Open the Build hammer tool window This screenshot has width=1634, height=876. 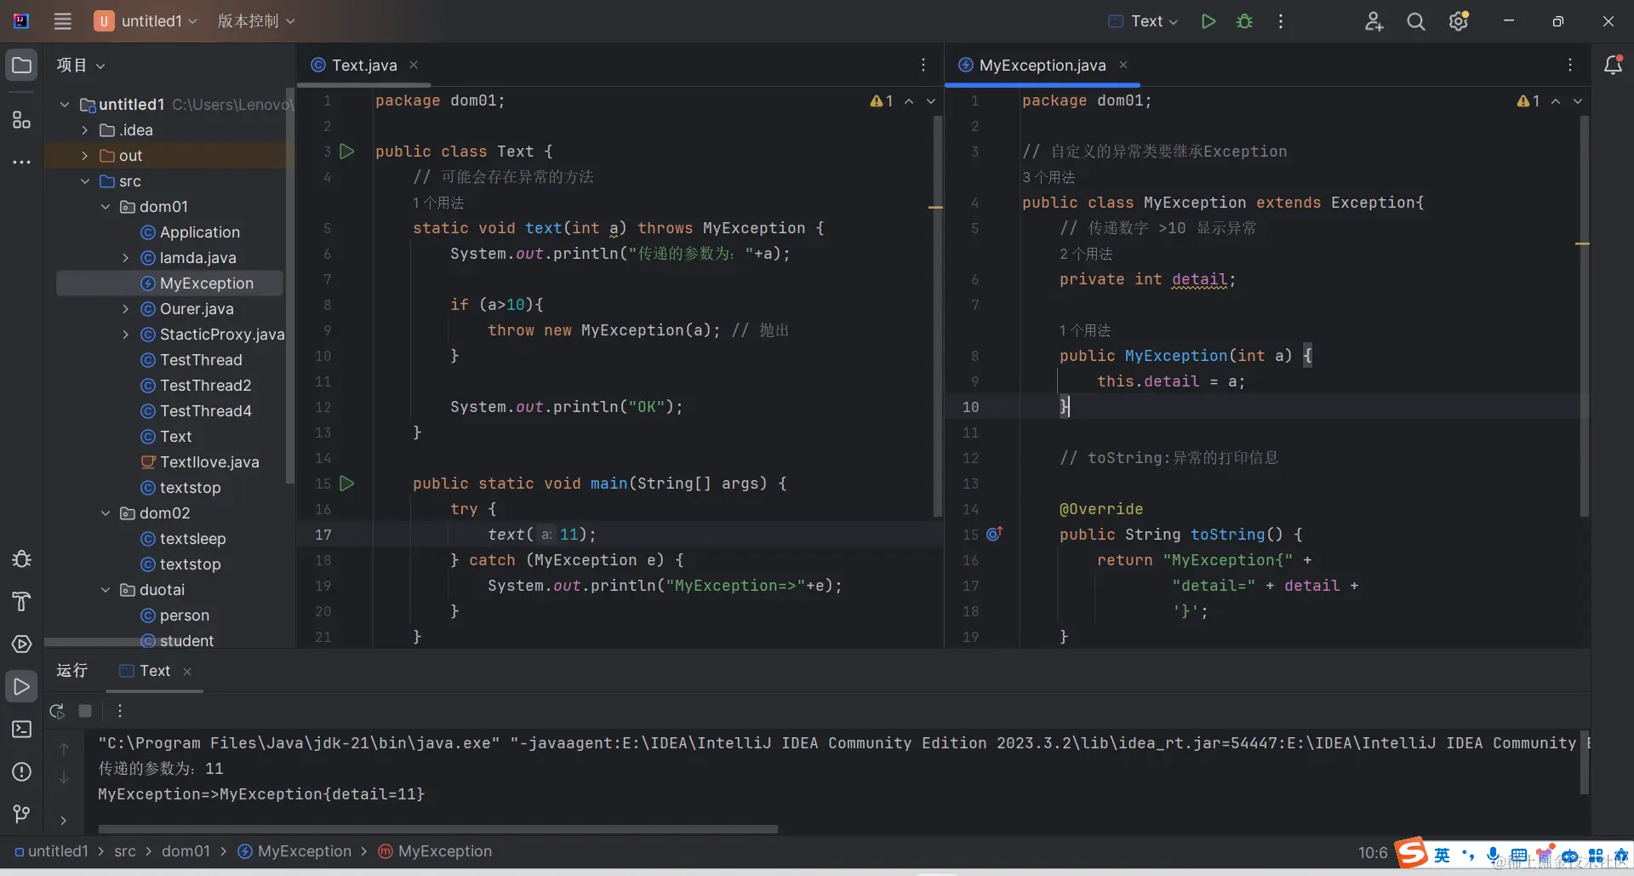(x=21, y=602)
